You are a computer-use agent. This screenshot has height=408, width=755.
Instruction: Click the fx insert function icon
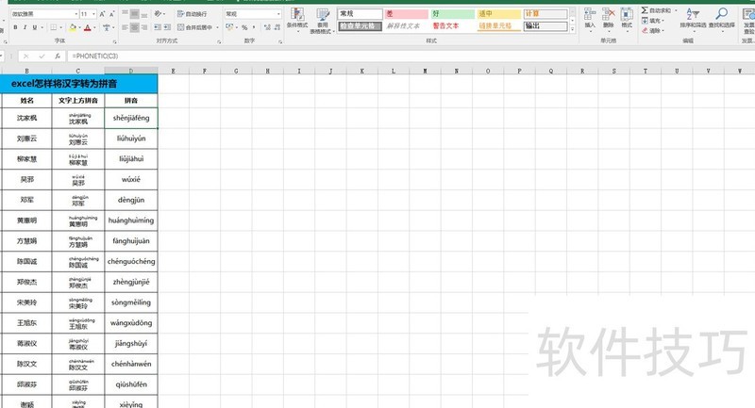click(56, 57)
